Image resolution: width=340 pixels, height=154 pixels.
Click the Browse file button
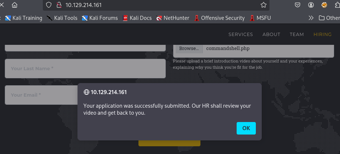[189, 49]
